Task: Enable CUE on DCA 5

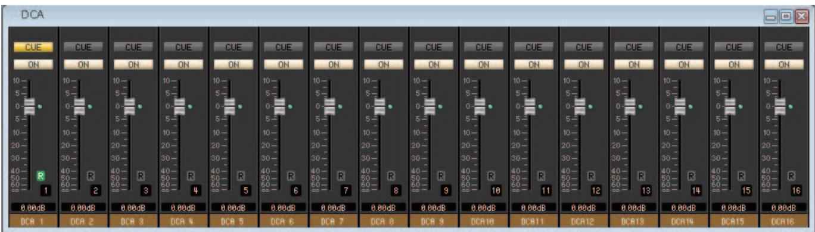Action: pos(234,47)
